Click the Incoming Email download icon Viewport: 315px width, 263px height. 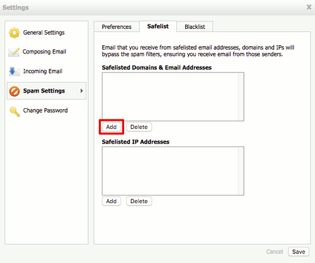[x=14, y=71]
